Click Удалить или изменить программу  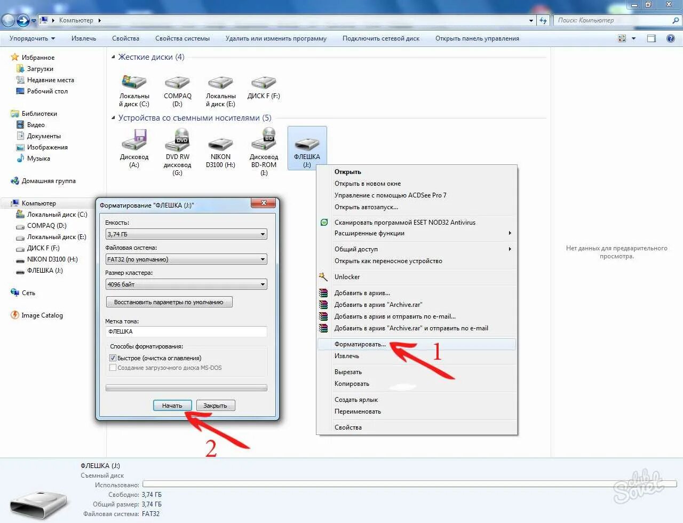(276, 38)
